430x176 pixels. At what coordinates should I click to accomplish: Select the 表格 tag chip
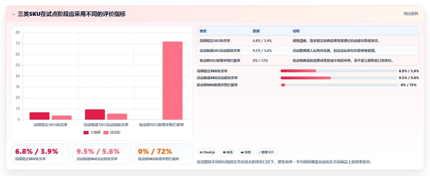point(228,152)
